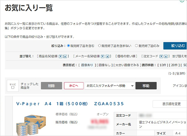
Task: Click the 移動 move button
Action: (x=146, y=86)
